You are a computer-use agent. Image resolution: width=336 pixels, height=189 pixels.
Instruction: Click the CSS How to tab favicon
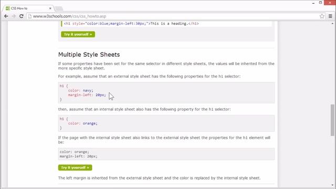tap(8, 8)
